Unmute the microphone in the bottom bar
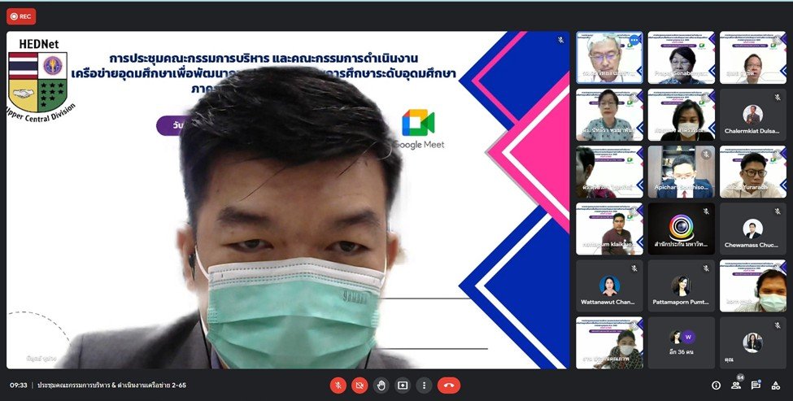The height and width of the screenshot is (401, 793). click(338, 385)
